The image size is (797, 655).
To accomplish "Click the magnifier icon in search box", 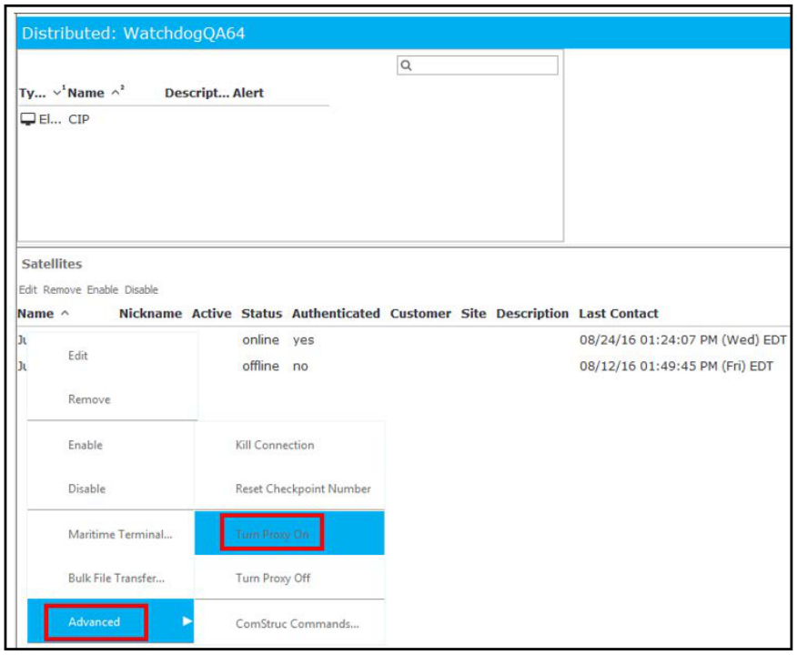I will pyautogui.click(x=406, y=65).
